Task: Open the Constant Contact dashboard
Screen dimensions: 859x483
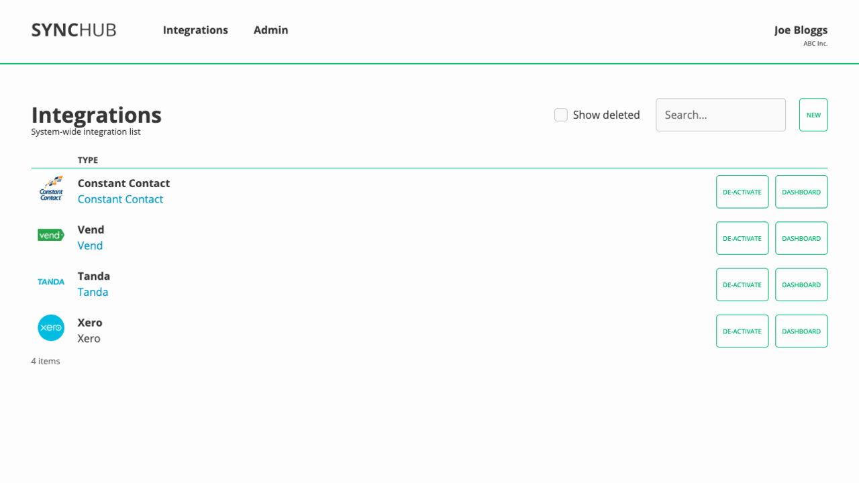Action: [x=801, y=192]
